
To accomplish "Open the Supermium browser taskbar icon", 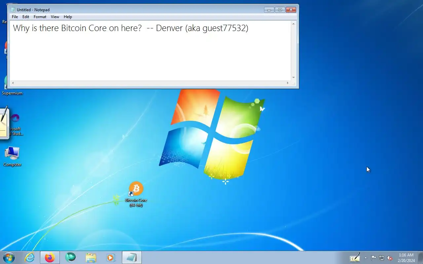I will point(70,257).
